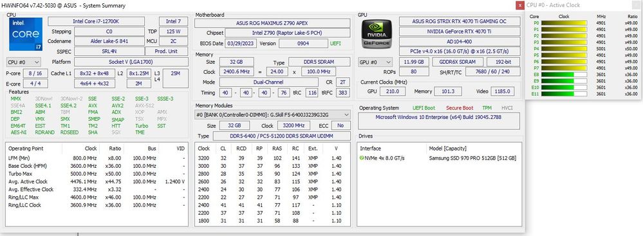Click the ASUS ROG MAXIMUS Z790 APEX field
Screen dimensions: 643x236
pos(272,23)
